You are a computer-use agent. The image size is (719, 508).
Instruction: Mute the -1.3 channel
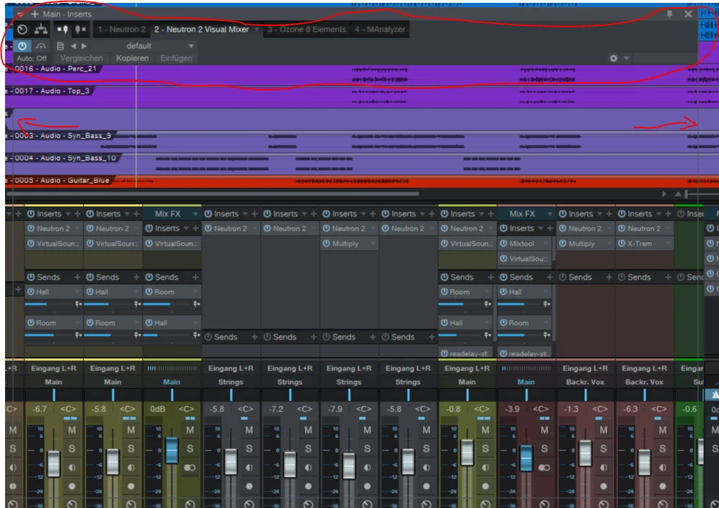(x=604, y=430)
